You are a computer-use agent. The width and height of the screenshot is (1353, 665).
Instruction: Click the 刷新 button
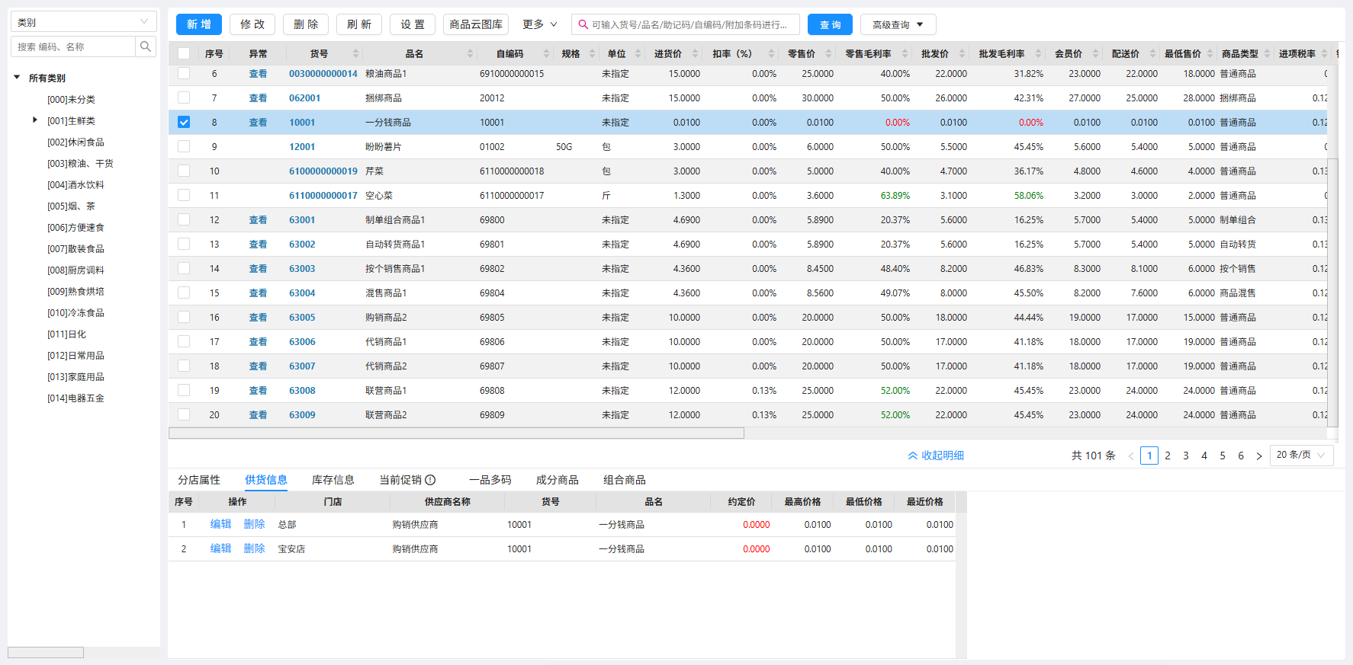pyautogui.click(x=359, y=24)
